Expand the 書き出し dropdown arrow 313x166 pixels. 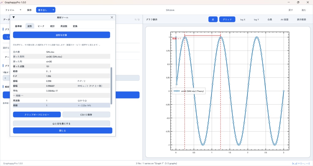pos(53,10)
